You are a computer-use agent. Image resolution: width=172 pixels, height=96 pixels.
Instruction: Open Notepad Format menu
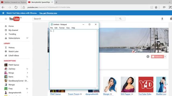(62, 28)
